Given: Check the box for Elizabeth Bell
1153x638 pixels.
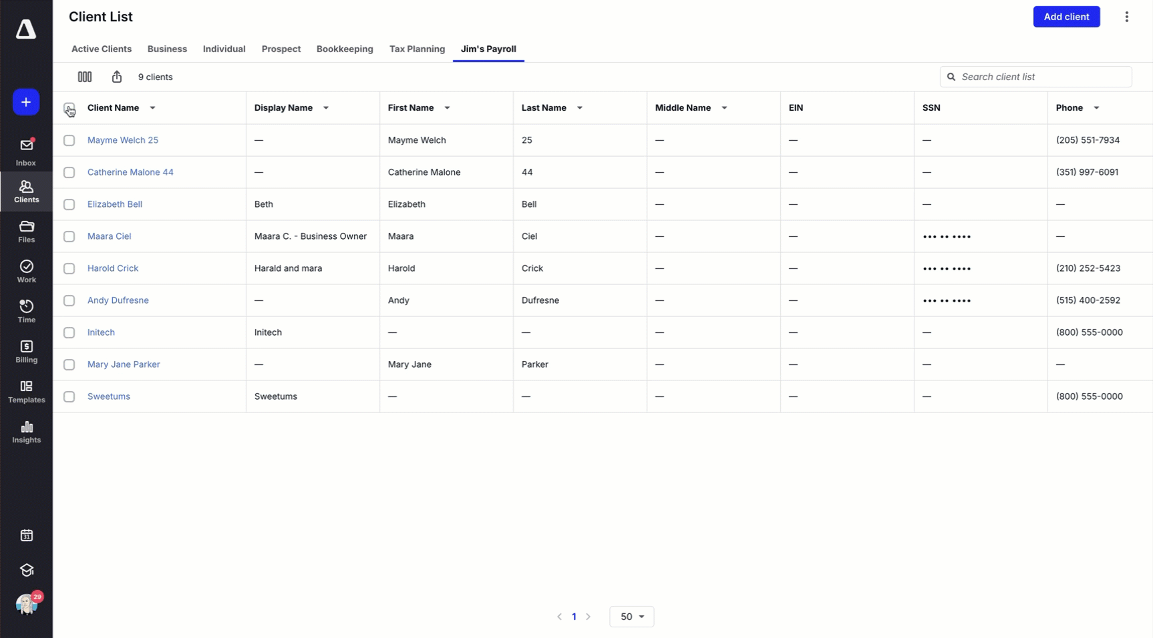Looking at the screenshot, I should (69, 204).
